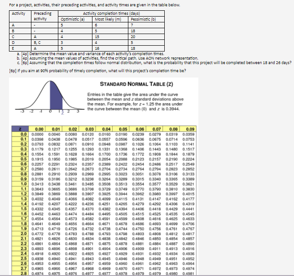Click pessimistic value 20 in row C

coord(146,37)
